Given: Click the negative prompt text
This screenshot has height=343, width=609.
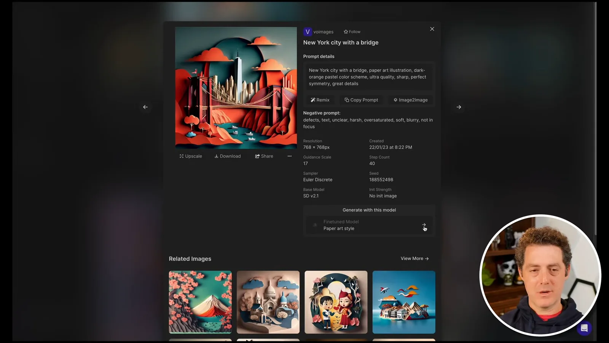Looking at the screenshot, I should tap(368, 123).
